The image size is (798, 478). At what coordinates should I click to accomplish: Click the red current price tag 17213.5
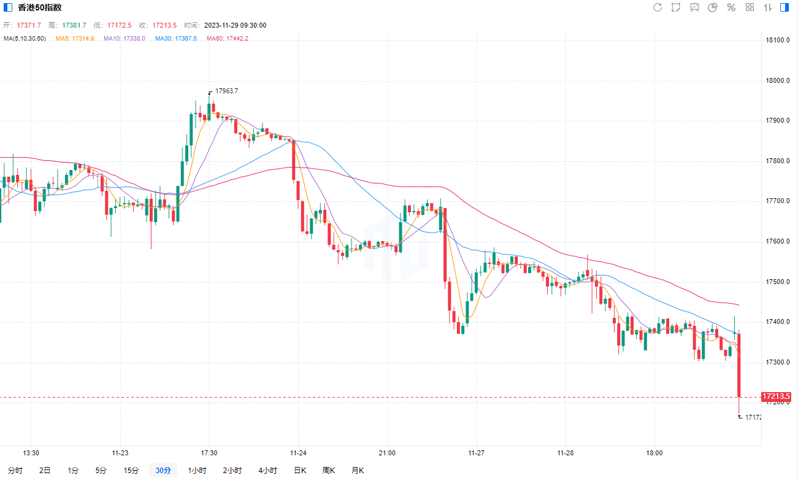point(776,396)
